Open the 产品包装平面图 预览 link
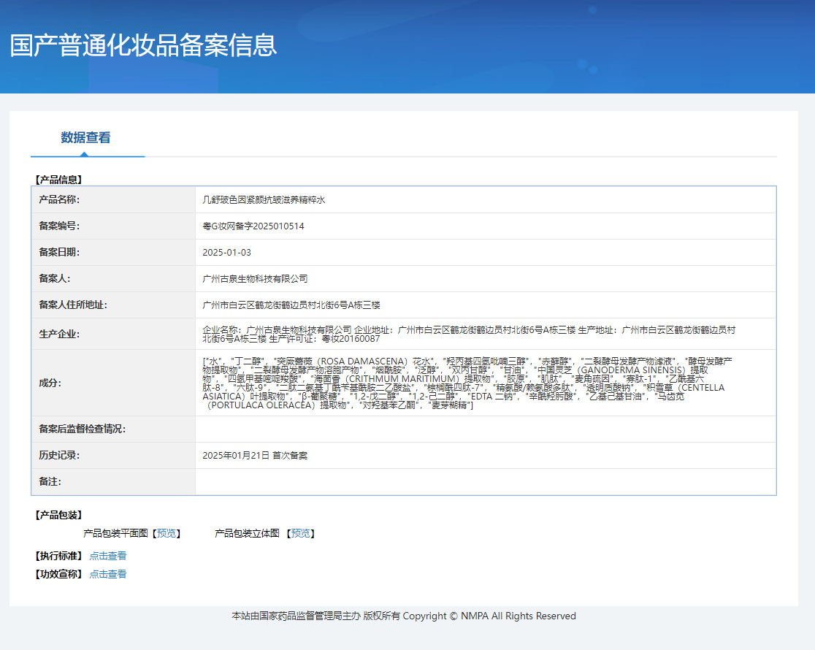This screenshot has height=650, width=815. pos(167,534)
